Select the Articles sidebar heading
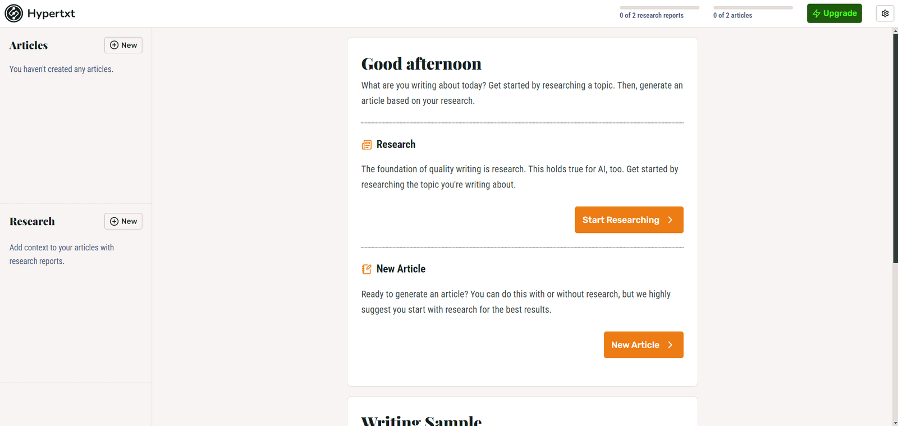Screen dimensions: 898x426 click(x=29, y=45)
